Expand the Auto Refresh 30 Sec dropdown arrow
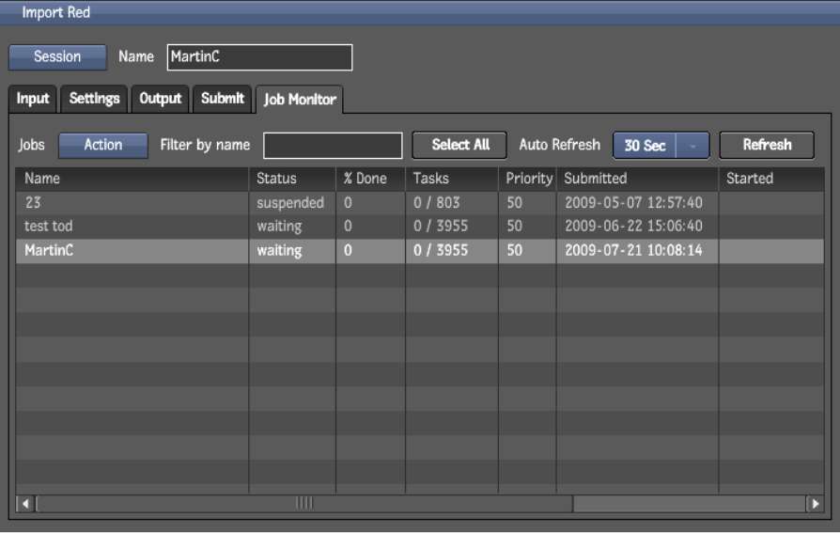This screenshot has width=840, height=533. click(692, 146)
